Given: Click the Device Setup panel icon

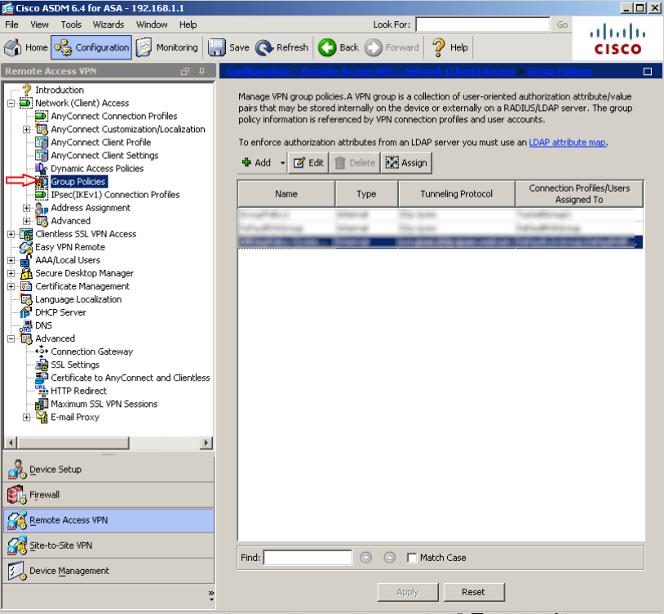Looking at the screenshot, I should tap(17, 470).
